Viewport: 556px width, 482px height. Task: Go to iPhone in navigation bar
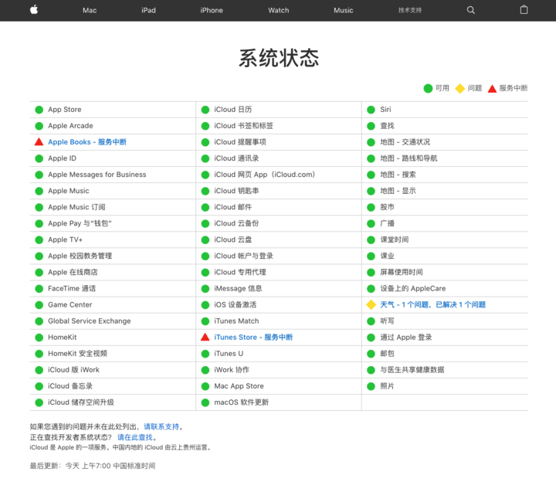(212, 10)
